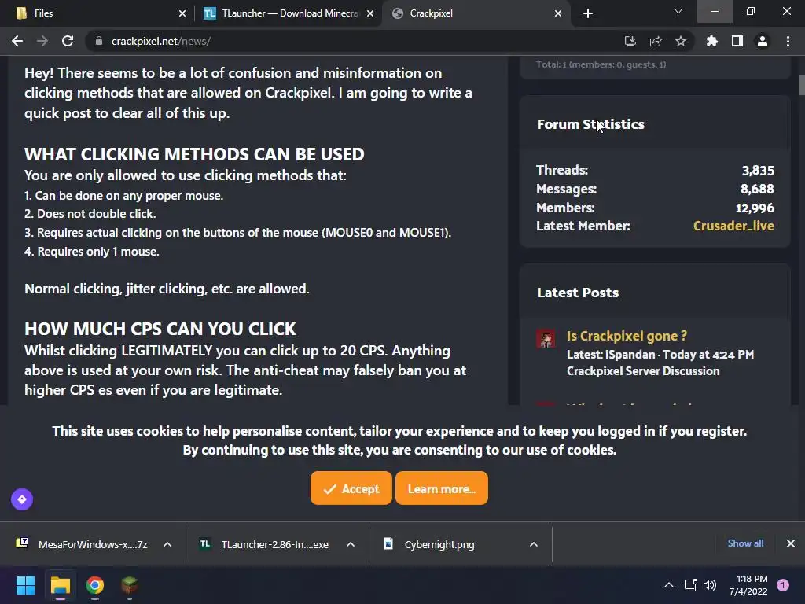Click the purple floating diamond button
Viewport: 805px width, 604px height.
(x=22, y=499)
